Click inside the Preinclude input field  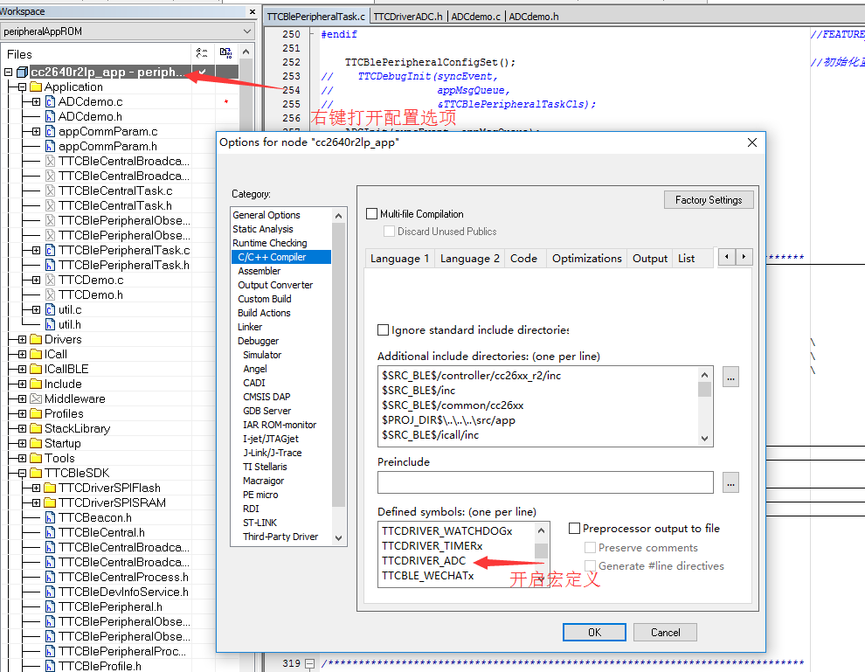pyautogui.click(x=545, y=482)
